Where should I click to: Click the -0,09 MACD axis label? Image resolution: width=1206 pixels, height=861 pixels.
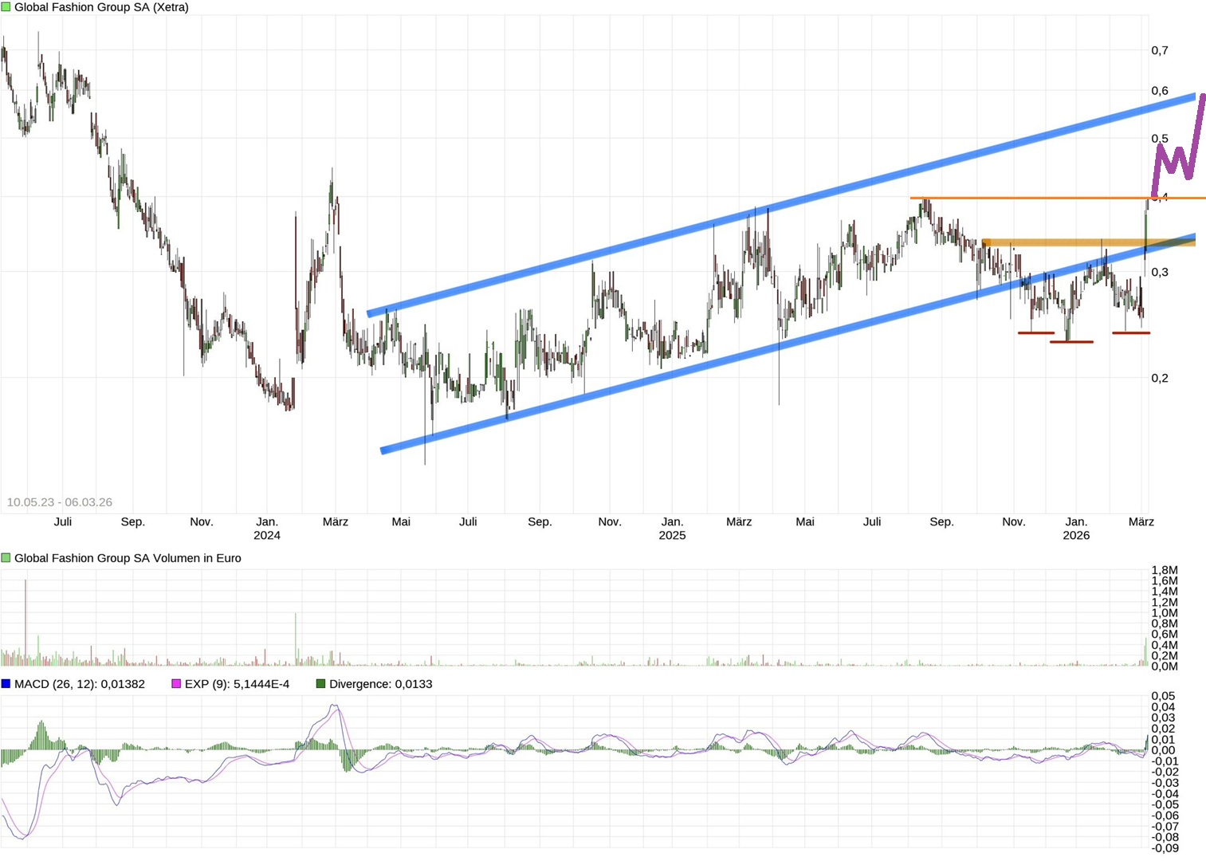(1164, 847)
